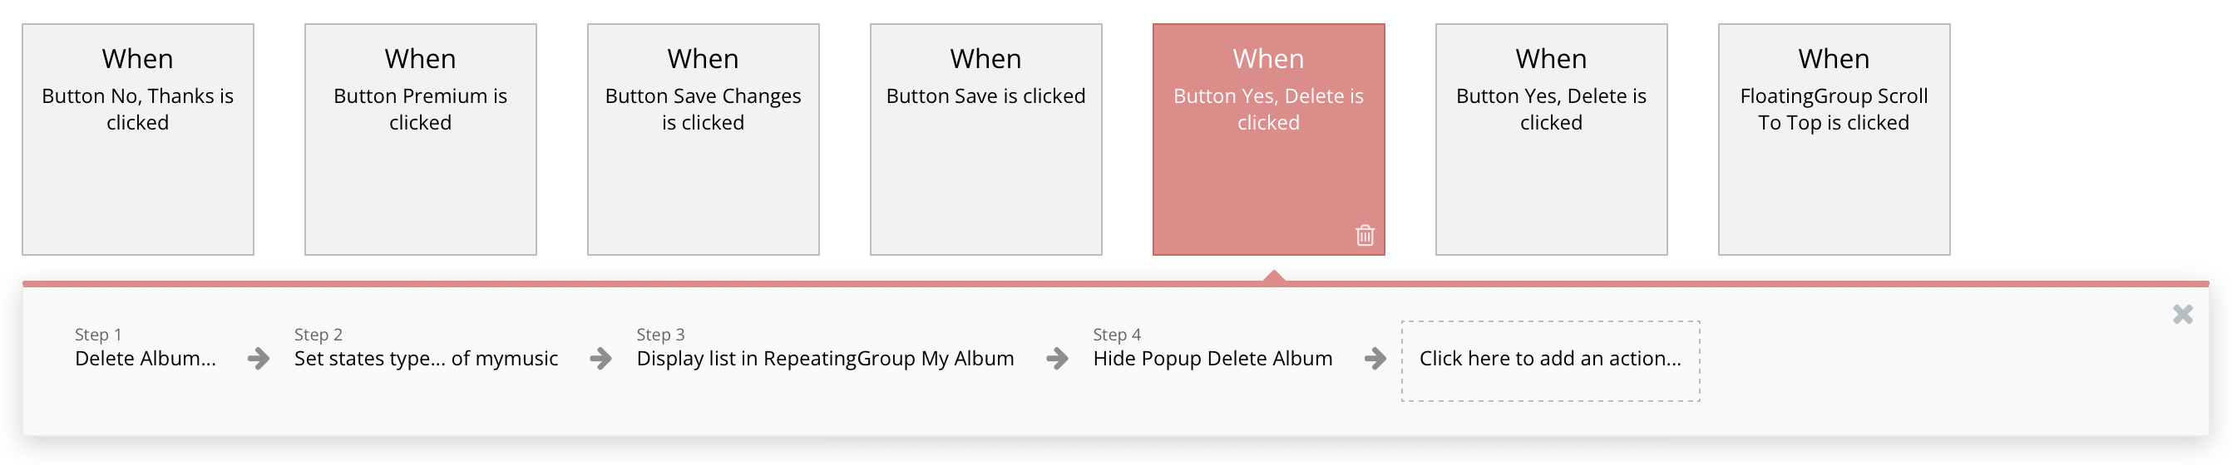
Task: Open the 'Button Save is clicked' event
Action: 985,139
